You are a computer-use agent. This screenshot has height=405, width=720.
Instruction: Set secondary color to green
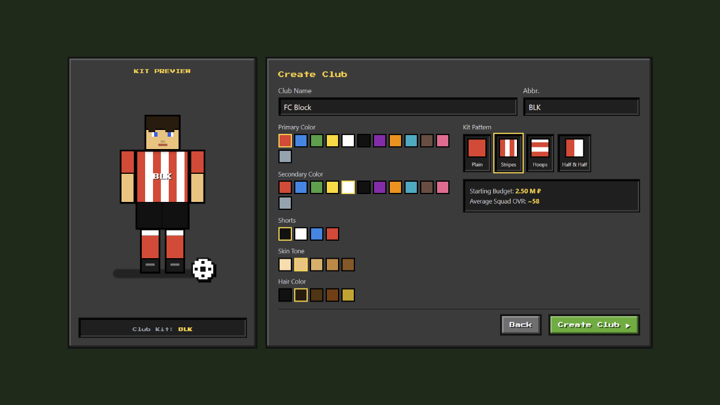[x=317, y=187]
